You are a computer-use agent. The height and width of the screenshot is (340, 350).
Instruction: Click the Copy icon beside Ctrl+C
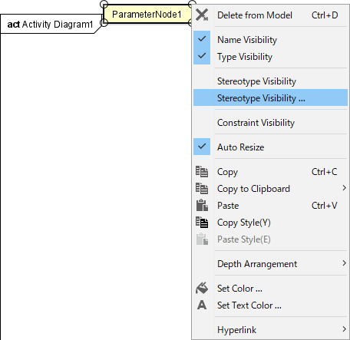pyautogui.click(x=202, y=172)
